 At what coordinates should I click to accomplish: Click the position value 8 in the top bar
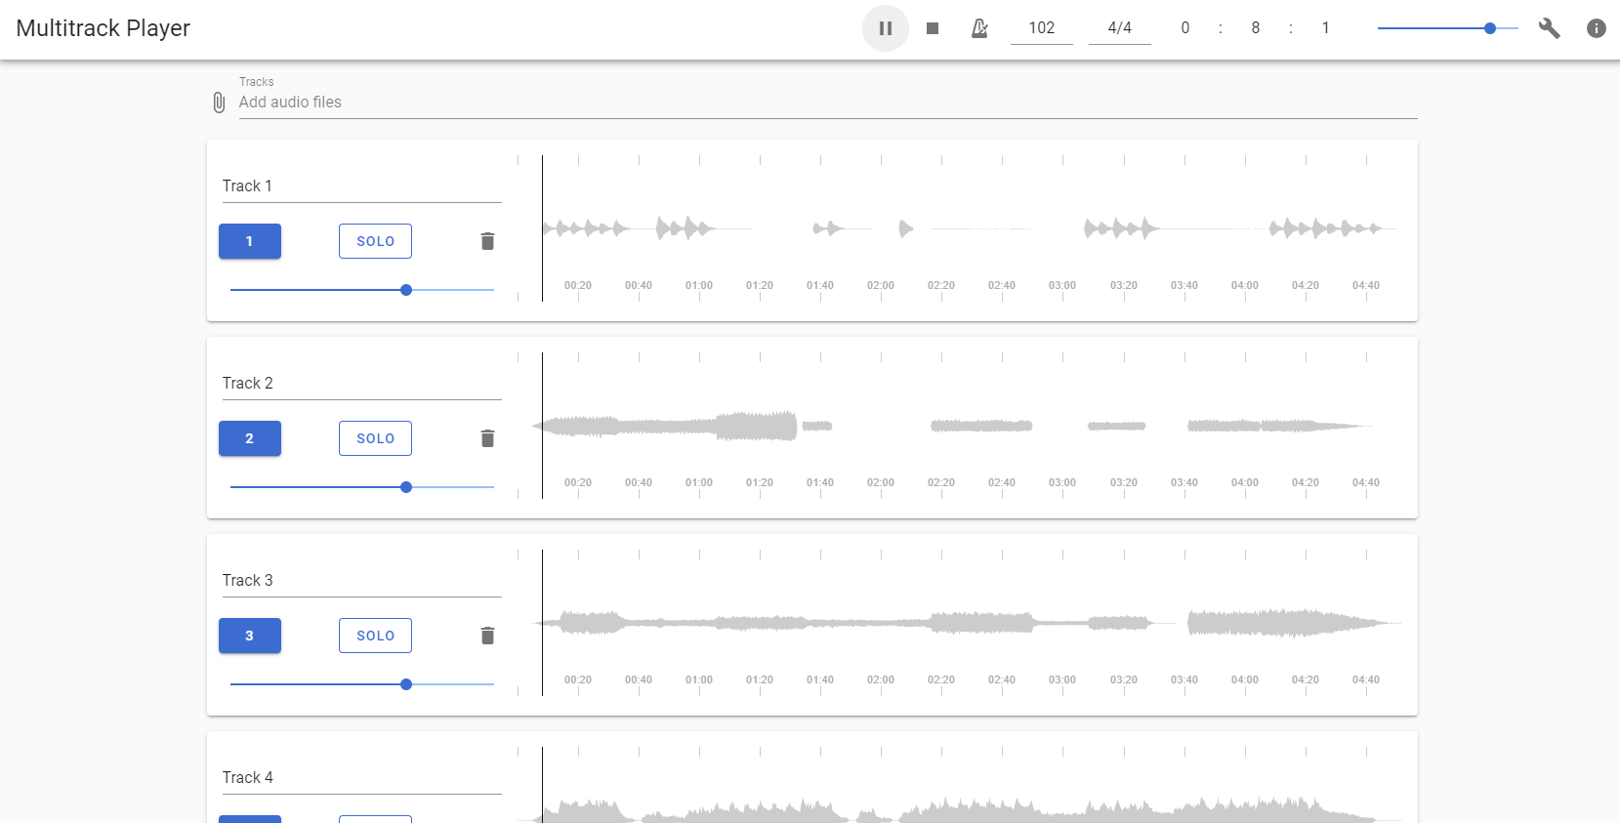[1255, 28]
